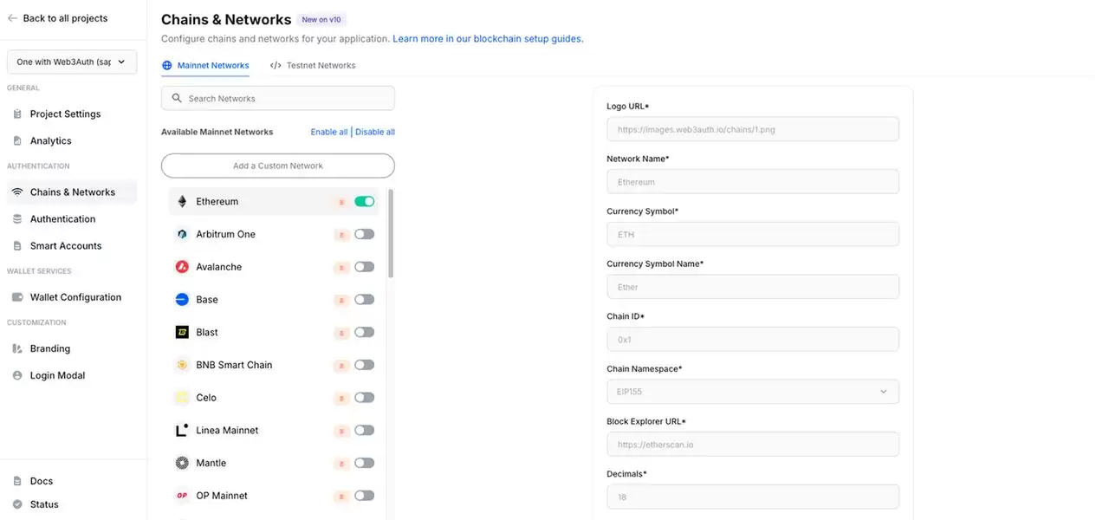Open the Chain Namespace dropdown
The image size is (1109, 520).
pos(752,391)
